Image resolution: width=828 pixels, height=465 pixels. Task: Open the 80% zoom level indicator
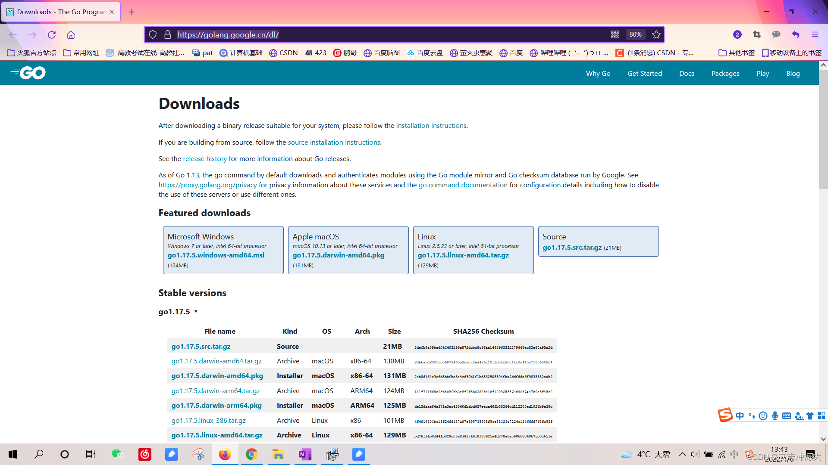(635, 34)
